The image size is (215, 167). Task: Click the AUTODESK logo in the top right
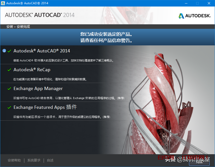(x=194, y=15)
